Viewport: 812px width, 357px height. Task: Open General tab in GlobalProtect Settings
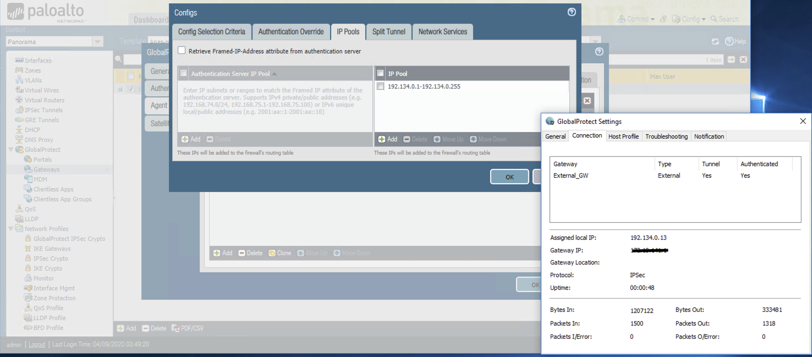click(556, 136)
